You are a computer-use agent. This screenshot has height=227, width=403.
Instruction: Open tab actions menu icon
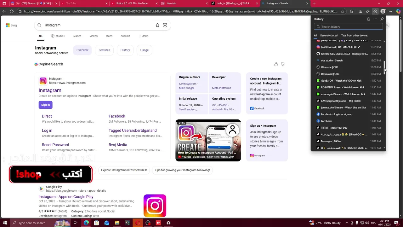(x=4, y=3)
